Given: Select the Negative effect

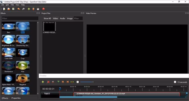Looking at the screenshot, I should [23, 80].
